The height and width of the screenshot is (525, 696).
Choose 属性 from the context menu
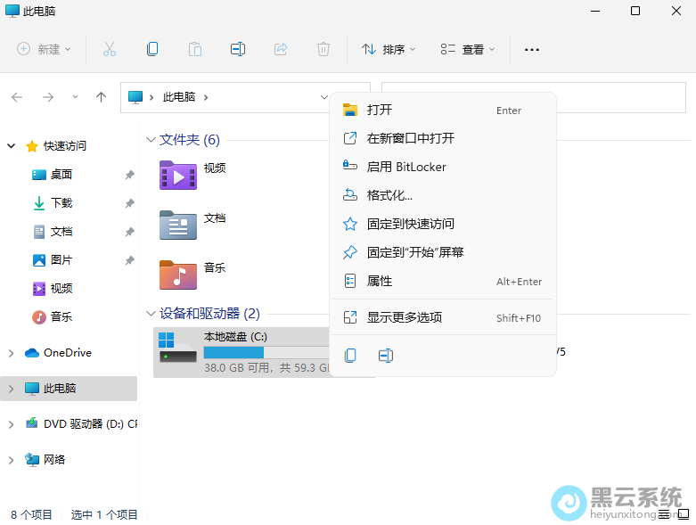point(380,281)
